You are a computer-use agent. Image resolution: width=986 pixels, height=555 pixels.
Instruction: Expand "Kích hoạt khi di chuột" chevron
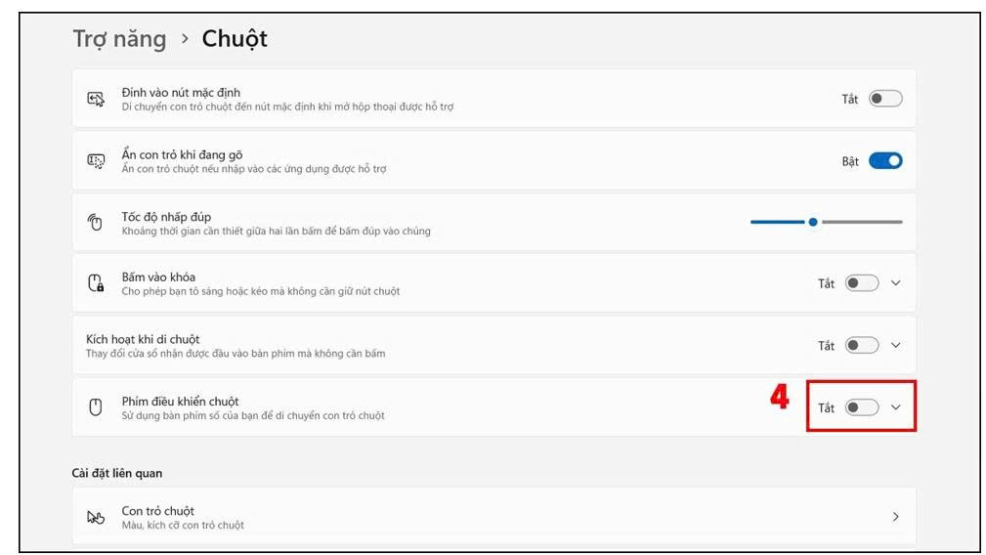(896, 345)
